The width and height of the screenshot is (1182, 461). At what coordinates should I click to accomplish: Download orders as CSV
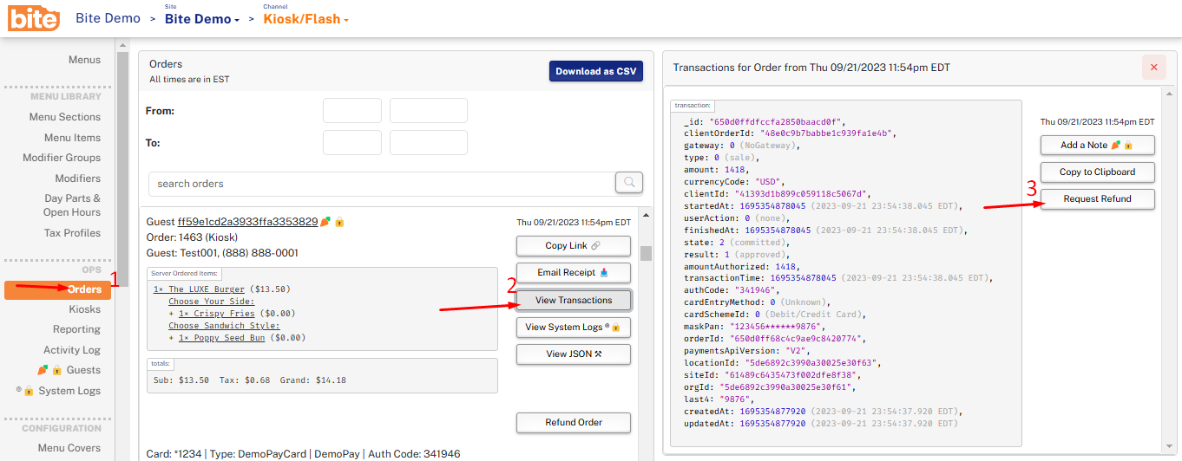coord(595,71)
